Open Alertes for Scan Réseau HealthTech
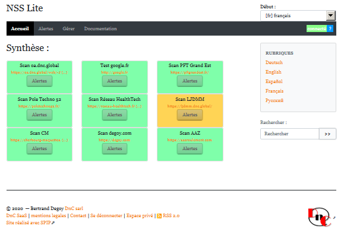 (115, 115)
